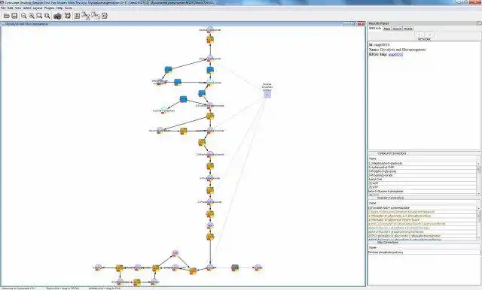Click Reaction Connections scrollbar down arrow
The image size is (482, 290).
pos(478,238)
